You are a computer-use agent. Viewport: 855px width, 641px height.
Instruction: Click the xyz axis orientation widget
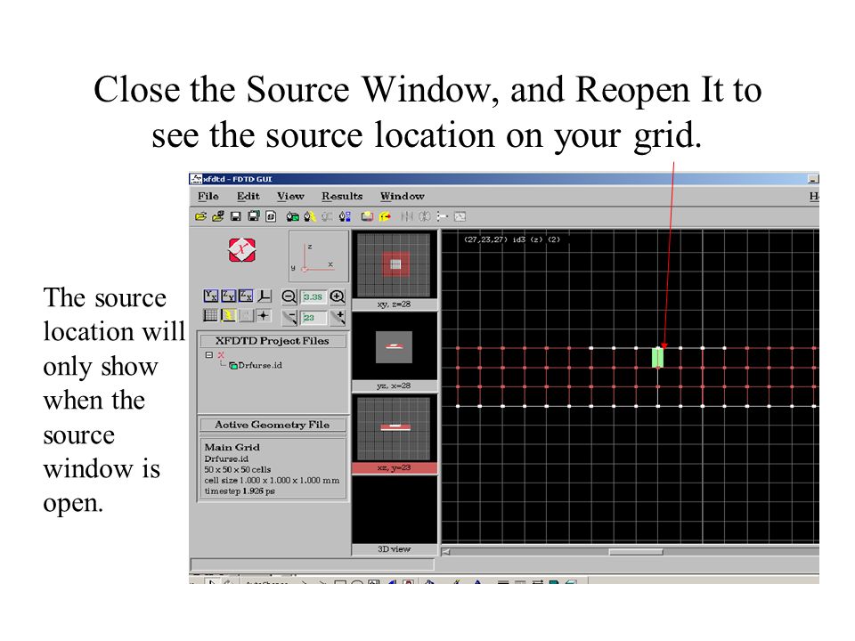click(x=319, y=256)
